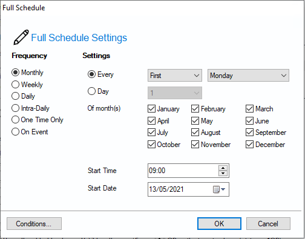Click the Of month(s) label
The image size is (305, 239).
pyautogui.click(x=104, y=108)
